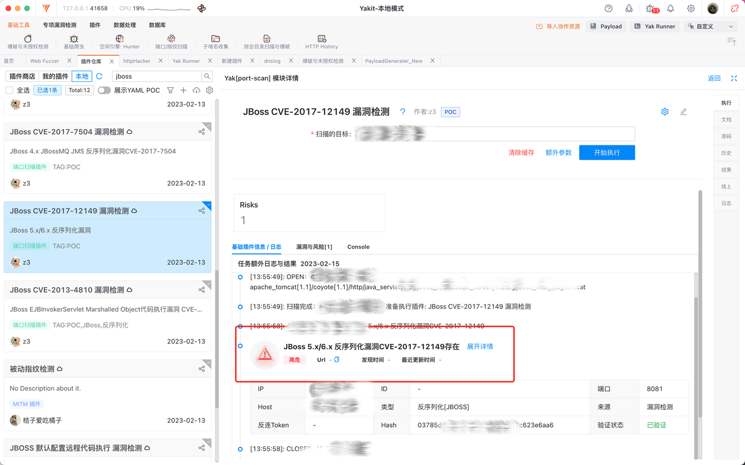
Task: Open the 数据处理 menu
Action: click(x=125, y=25)
